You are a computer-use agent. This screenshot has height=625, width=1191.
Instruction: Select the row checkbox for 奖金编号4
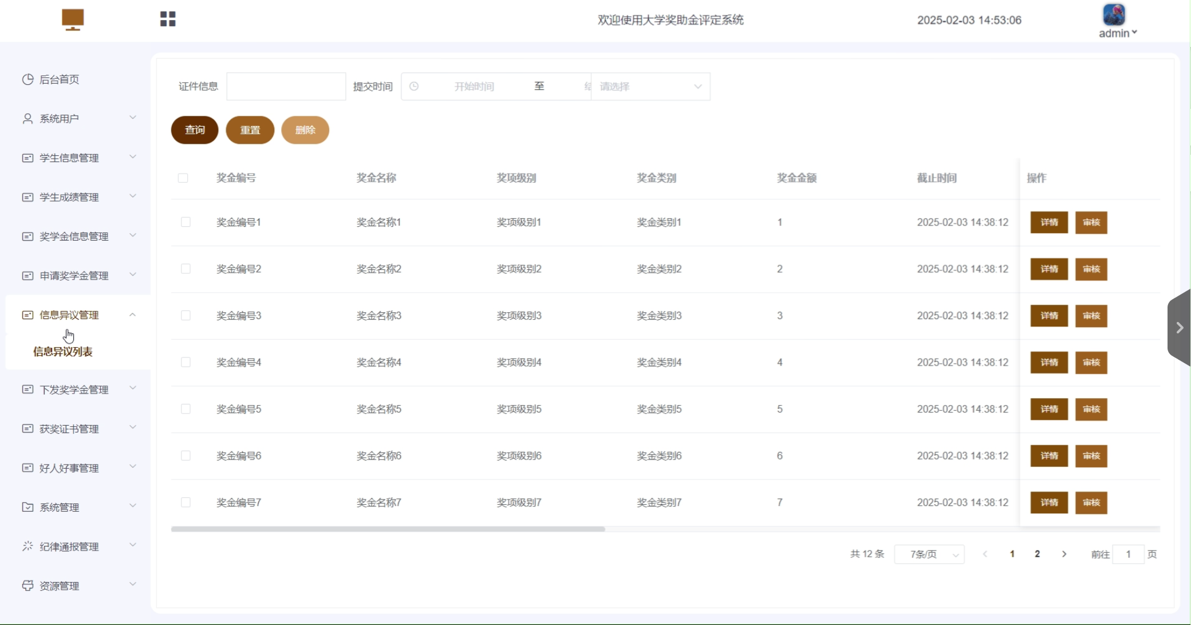pyautogui.click(x=186, y=362)
